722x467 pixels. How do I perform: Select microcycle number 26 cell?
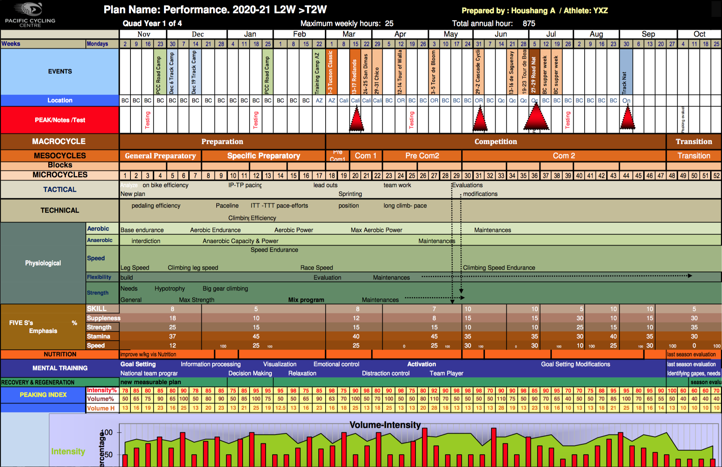point(422,175)
